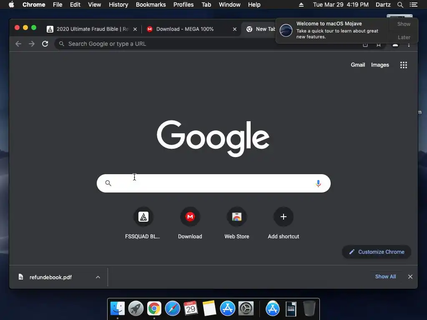The height and width of the screenshot is (320, 427).
Task: Click the Chrome icon in the Dock
Action: click(x=154, y=309)
